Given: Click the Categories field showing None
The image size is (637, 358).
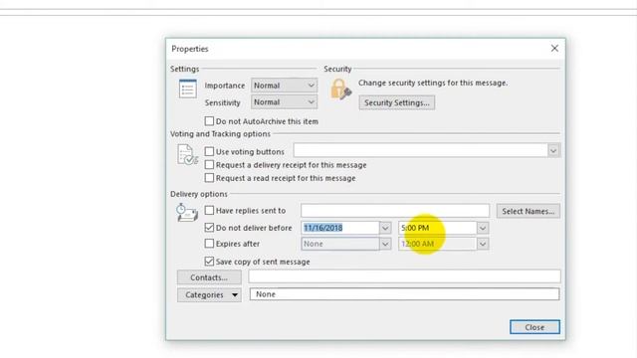Looking at the screenshot, I should 405,294.
